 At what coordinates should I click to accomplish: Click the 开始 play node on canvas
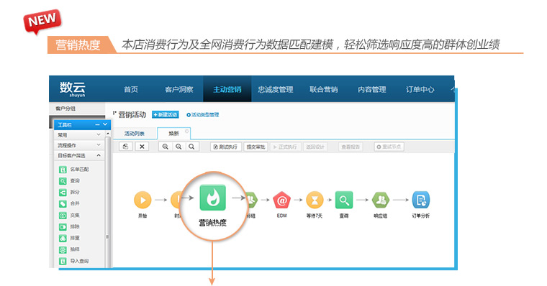click(x=143, y=200)
